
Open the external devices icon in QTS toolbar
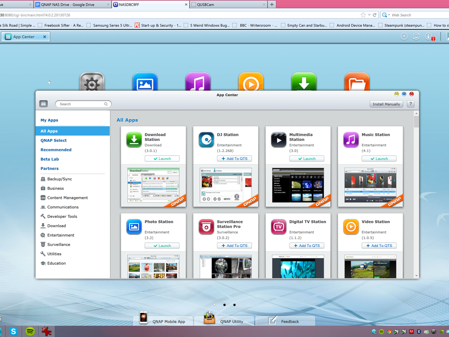coord(416,37)
